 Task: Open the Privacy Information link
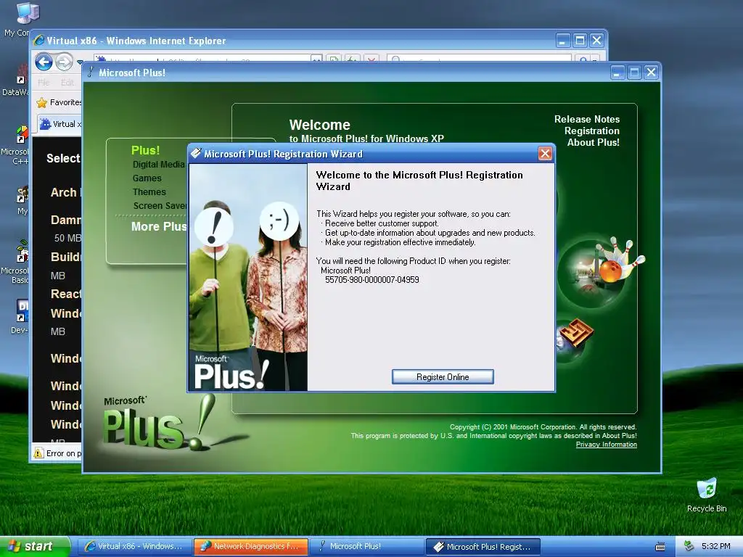(x=606, y=445)
